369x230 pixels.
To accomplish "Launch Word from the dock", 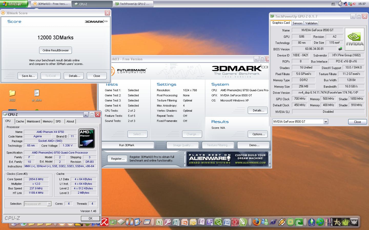I will [x=227, y=222].
